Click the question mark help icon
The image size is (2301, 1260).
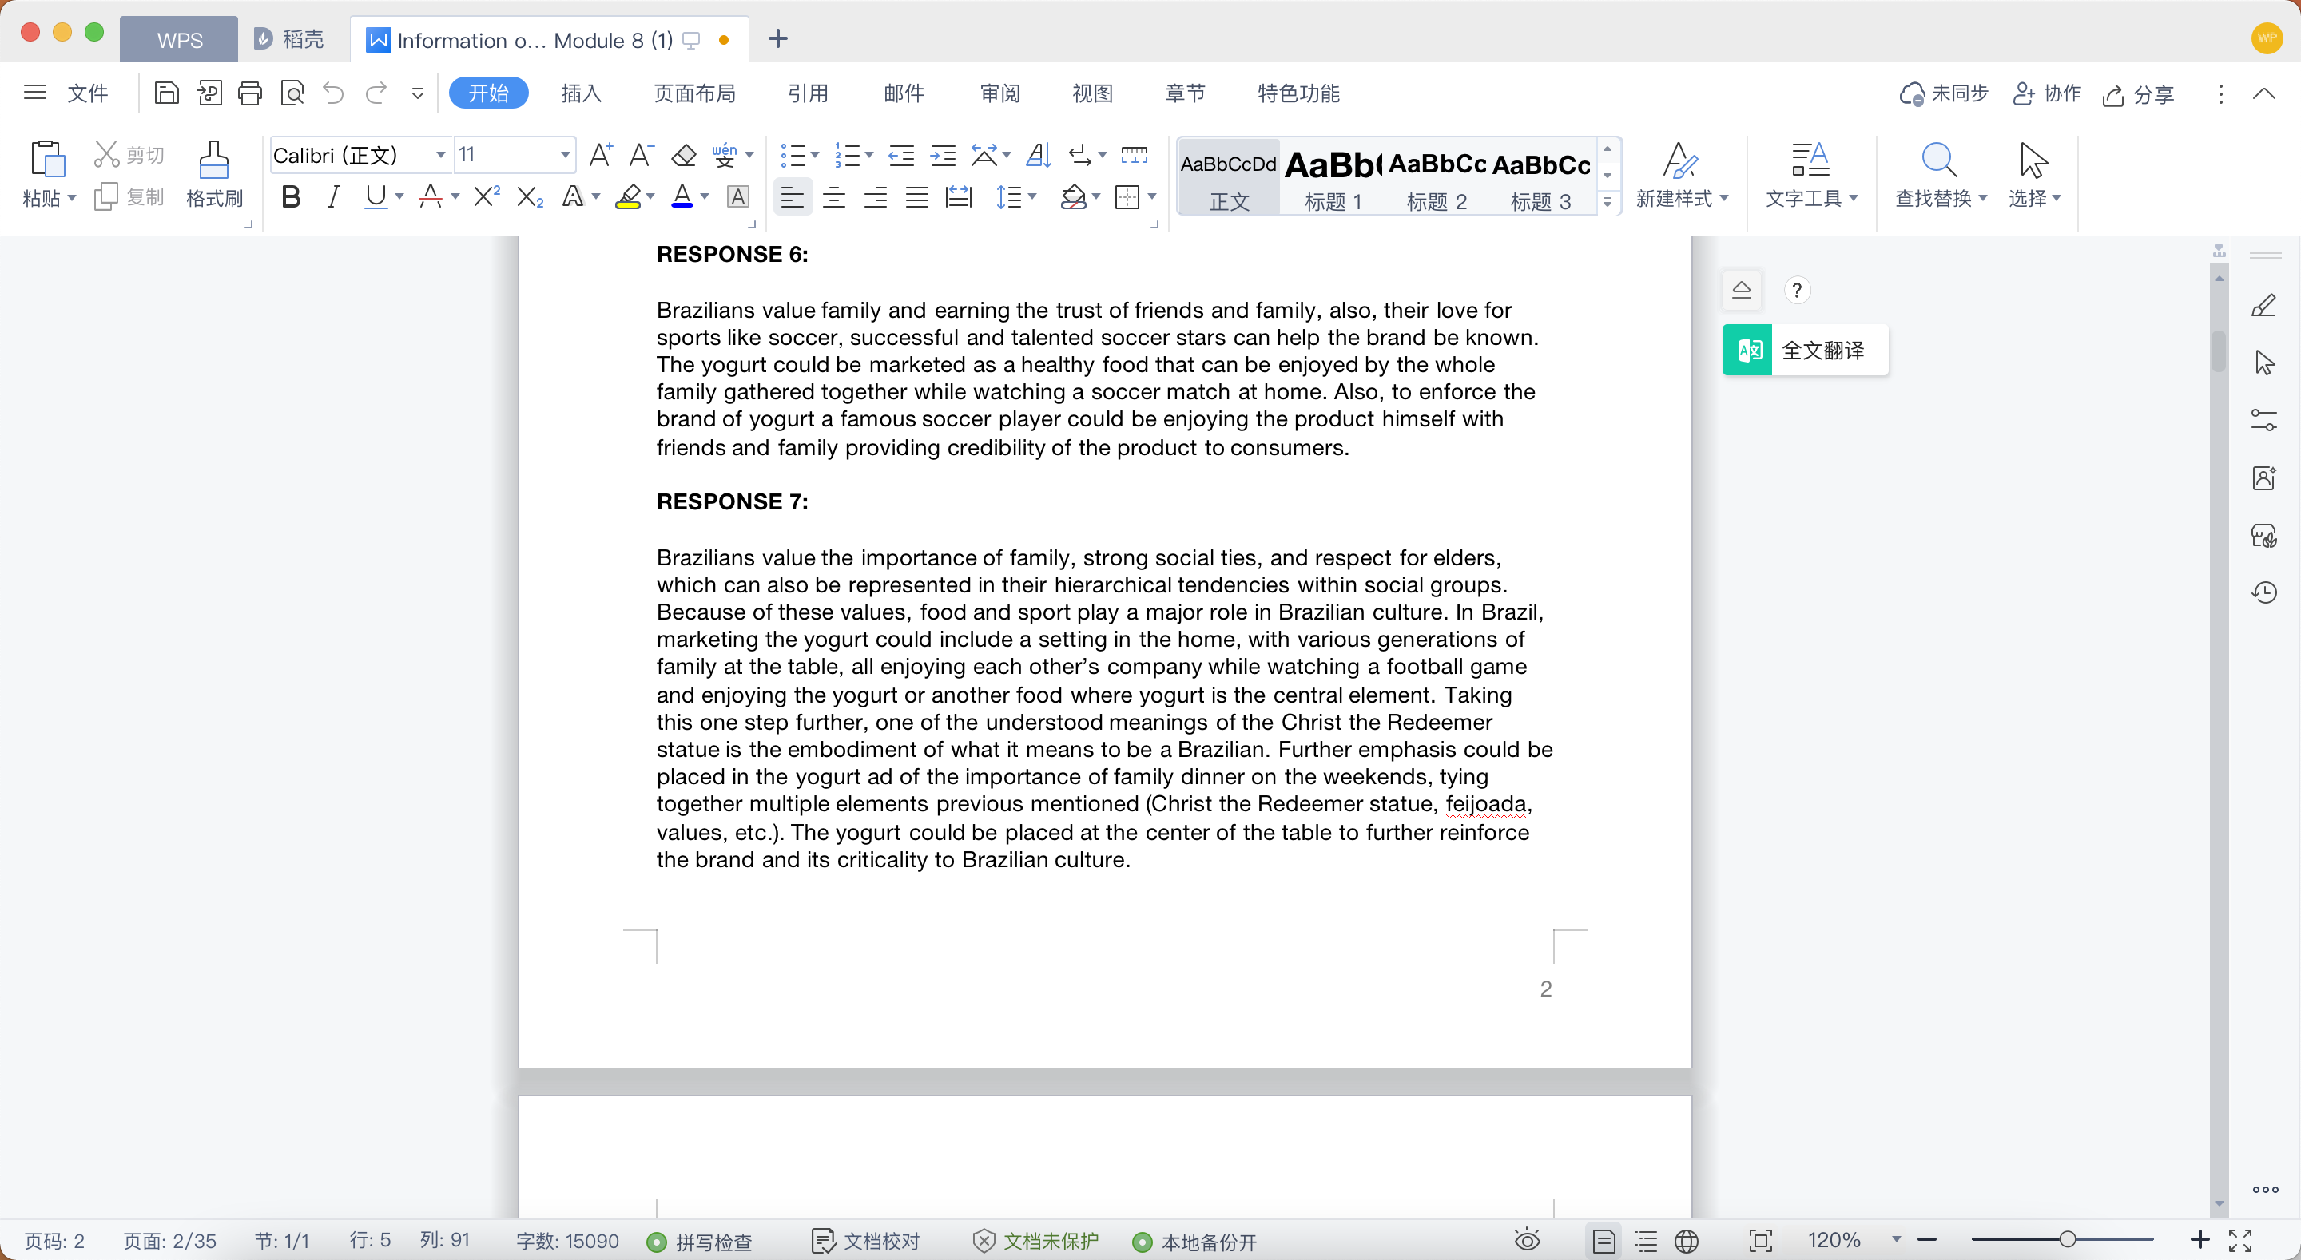click(1796, 290)
